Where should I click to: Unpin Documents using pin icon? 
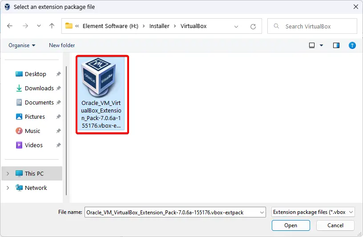click(x=58, y=103)
